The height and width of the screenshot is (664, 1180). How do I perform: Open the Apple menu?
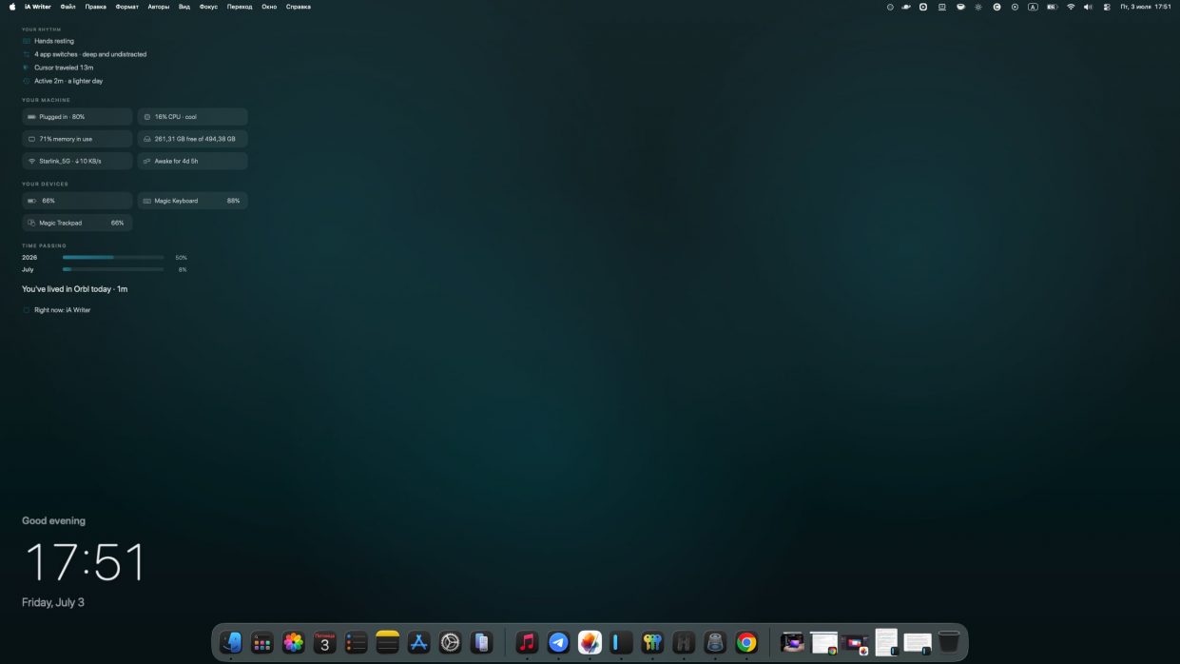point(12,7)
